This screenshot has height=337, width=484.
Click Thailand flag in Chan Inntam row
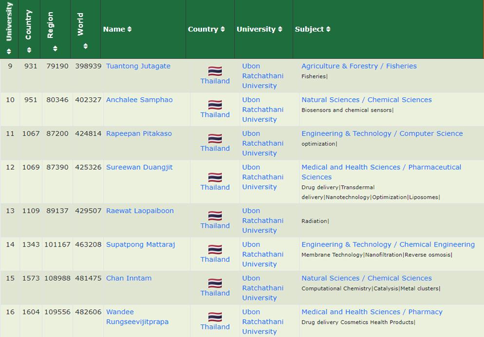pos(215,283)
